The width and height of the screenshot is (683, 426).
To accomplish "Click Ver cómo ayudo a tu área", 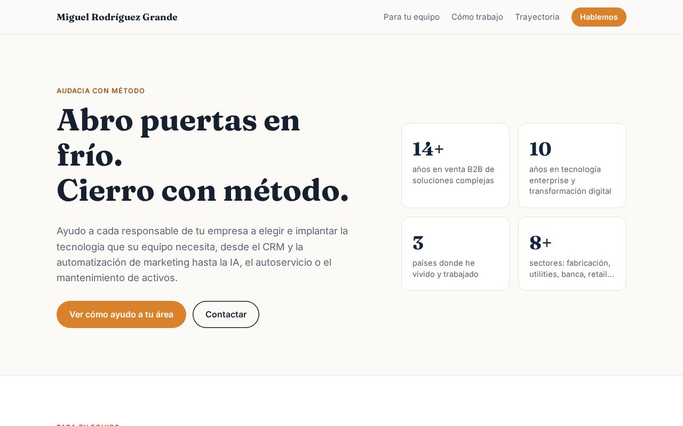I will click(x=121, y=314).
